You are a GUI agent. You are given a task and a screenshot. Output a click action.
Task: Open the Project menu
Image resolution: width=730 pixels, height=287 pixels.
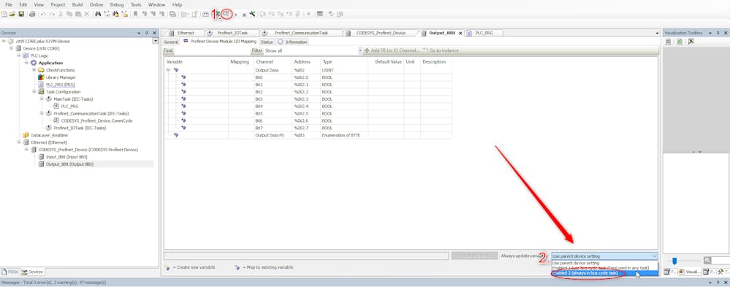tap(58, 4)
